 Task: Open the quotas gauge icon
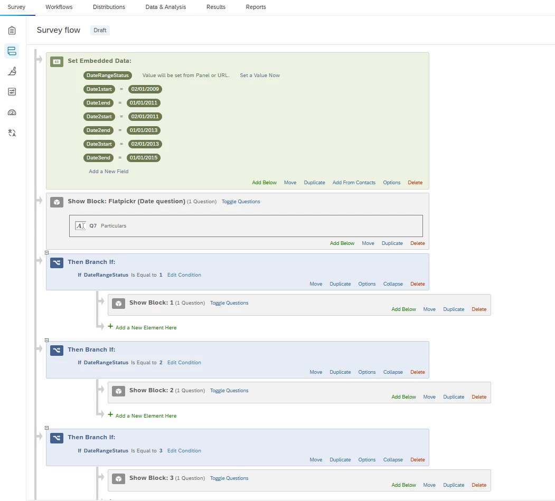(12, 112)
